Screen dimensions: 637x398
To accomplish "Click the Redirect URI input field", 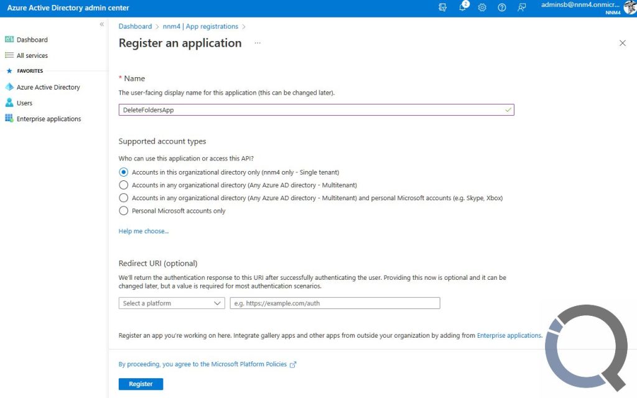I will pos(335,303).
